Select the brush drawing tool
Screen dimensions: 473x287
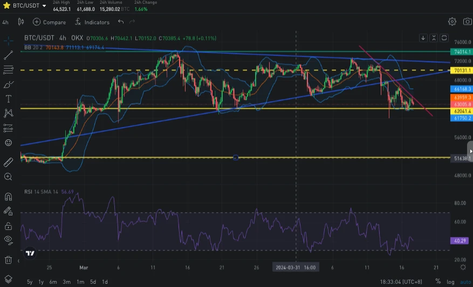click(x=8, y=84)
